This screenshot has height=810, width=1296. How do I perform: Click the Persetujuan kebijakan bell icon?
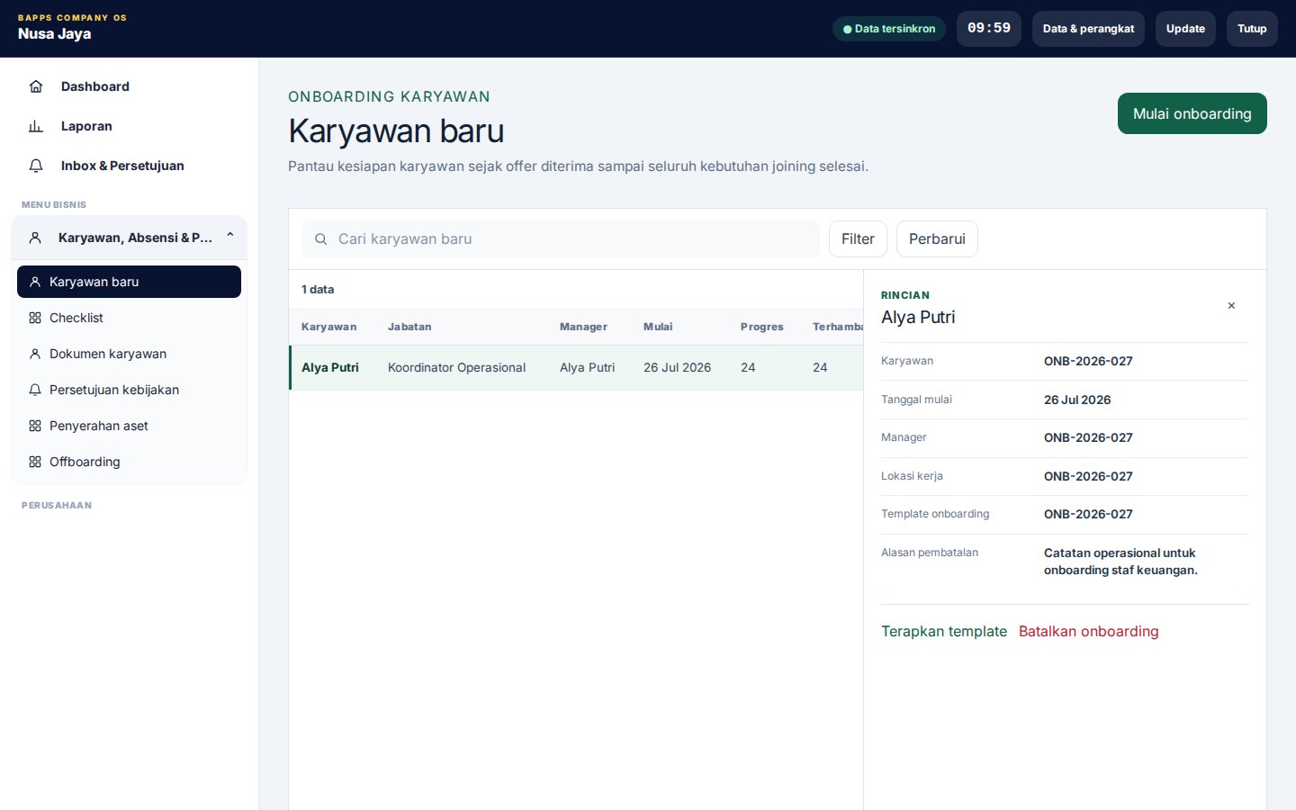click(x=35, y=390)
